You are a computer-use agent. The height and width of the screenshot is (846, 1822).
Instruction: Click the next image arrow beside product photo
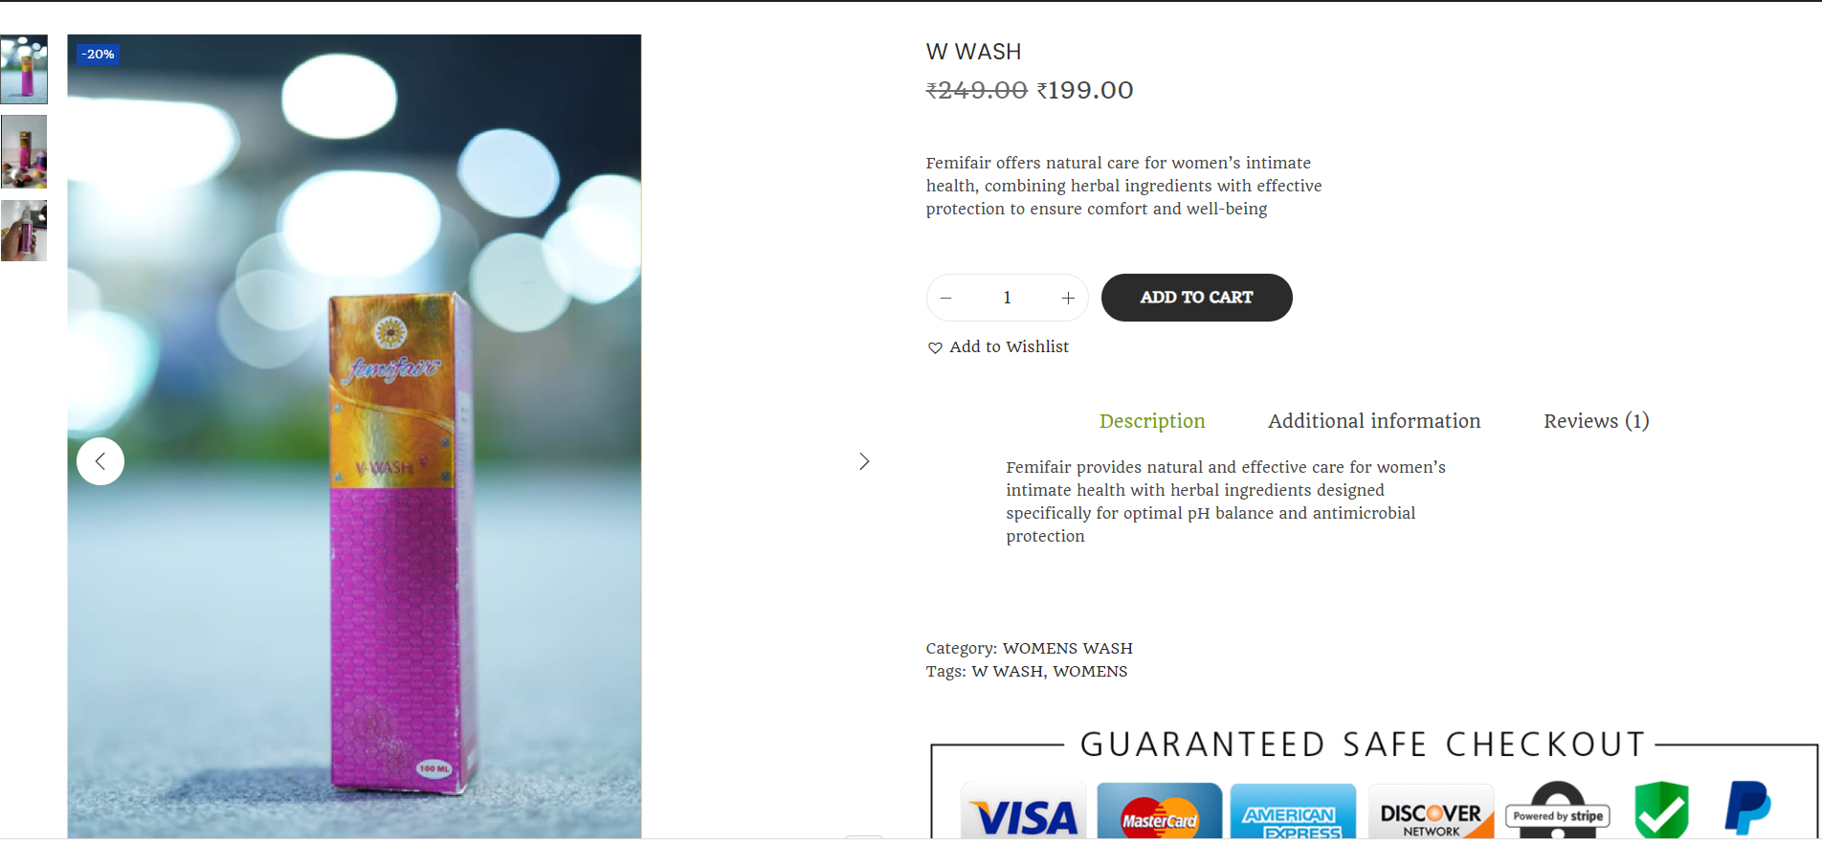pyautogui.click(x=864, y=461)
